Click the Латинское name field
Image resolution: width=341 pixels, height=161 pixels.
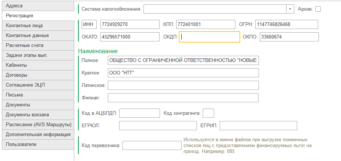[x=183, y=85]
